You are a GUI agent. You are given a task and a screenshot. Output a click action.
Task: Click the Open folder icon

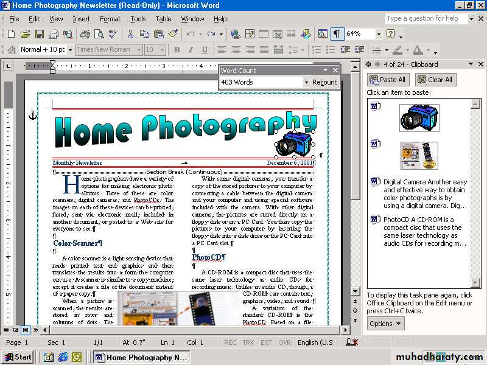[25, 34]
